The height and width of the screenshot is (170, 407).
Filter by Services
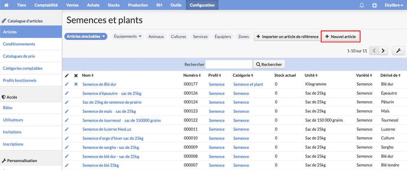tap(200, 37)
